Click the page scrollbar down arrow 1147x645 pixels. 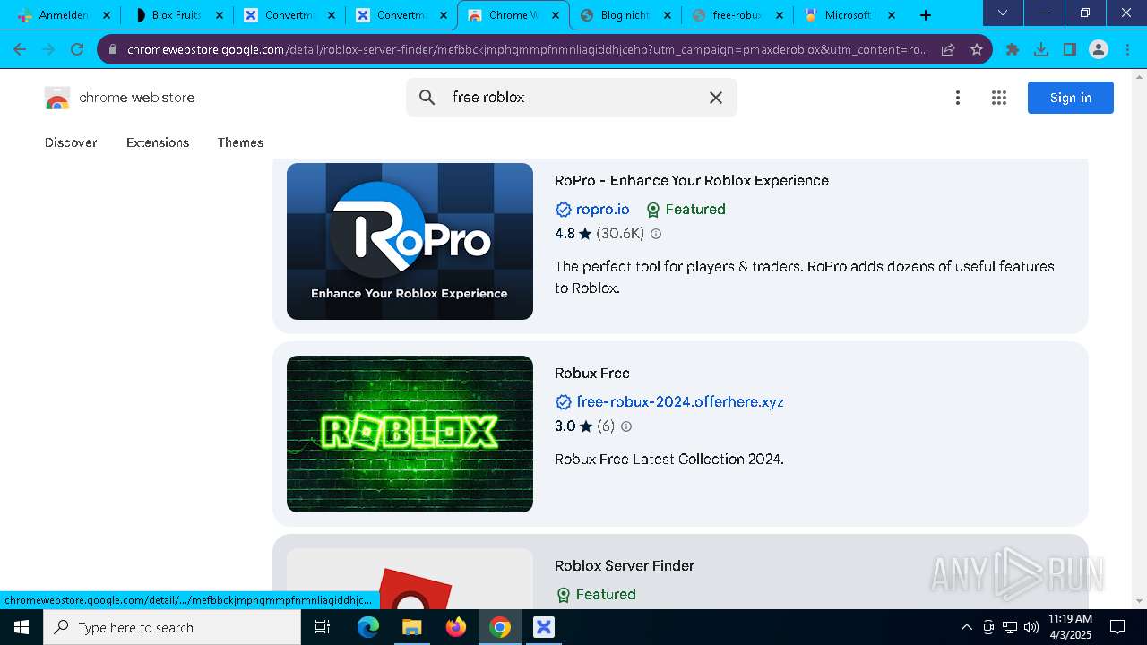tap(1140, 601)
